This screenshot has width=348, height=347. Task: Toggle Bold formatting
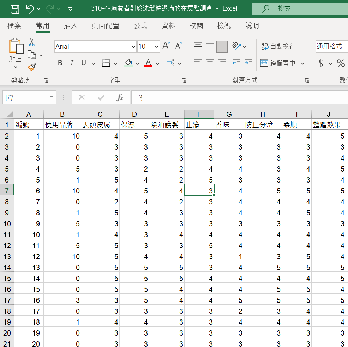coord(60,63)
